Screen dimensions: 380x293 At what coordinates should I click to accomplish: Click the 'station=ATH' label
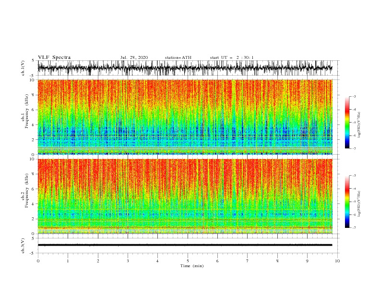pyautogui.click(x=178, y=57)
